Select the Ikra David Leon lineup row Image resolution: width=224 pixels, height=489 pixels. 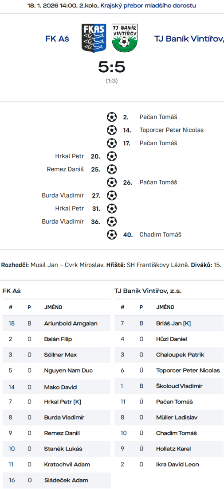[169, 464]
